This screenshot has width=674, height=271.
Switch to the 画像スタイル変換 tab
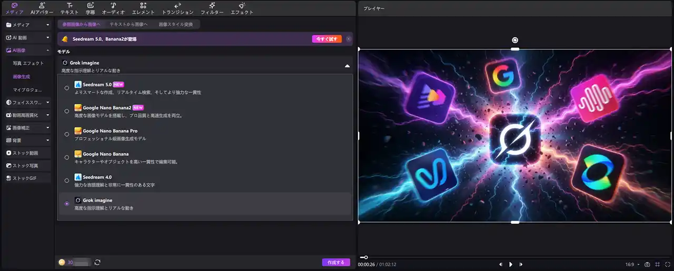click(176, 25)
